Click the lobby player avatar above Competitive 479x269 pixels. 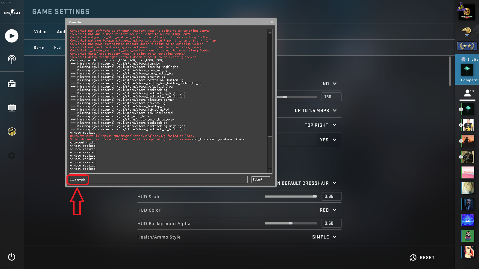point(467,70)
